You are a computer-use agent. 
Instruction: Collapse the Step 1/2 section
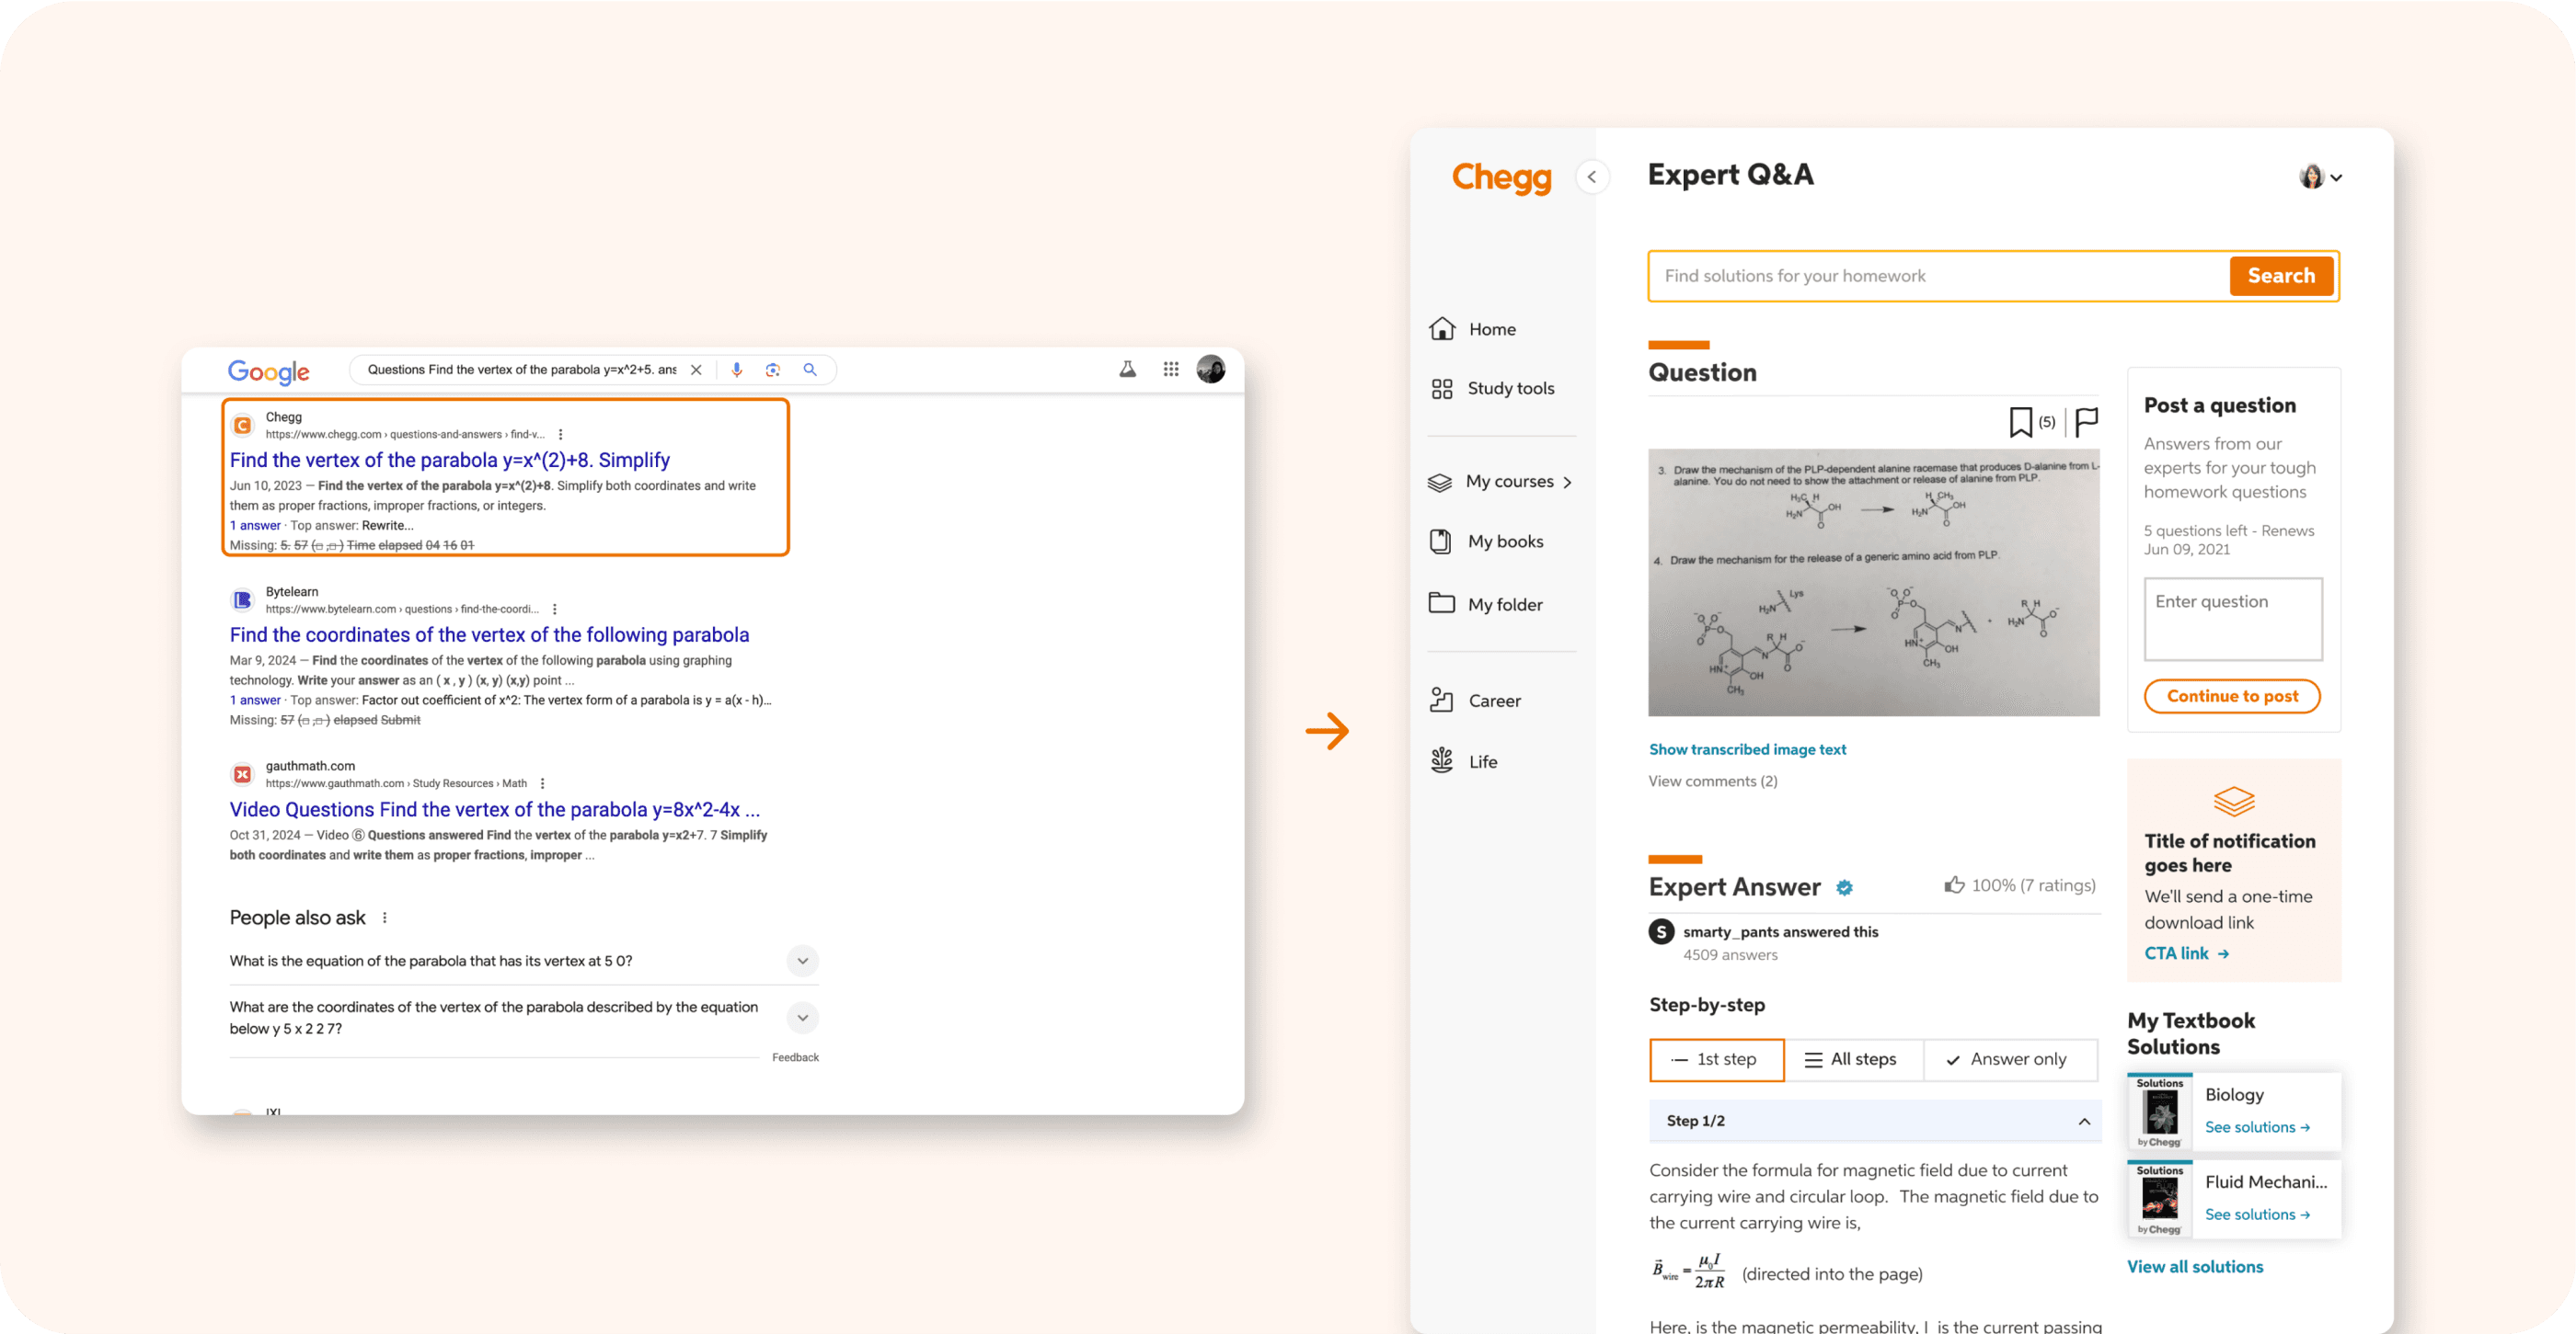[2084, 1121]
